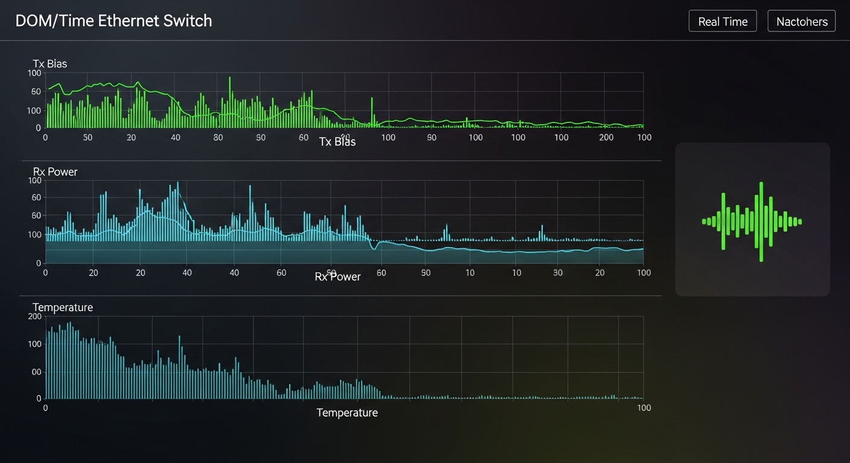The width and height of the screenshot is (850, 463).
Task: Open the Real Time view
Action: [722, 20]
